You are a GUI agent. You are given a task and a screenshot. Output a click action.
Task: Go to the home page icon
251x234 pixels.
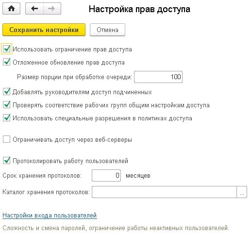click(11, 9)
